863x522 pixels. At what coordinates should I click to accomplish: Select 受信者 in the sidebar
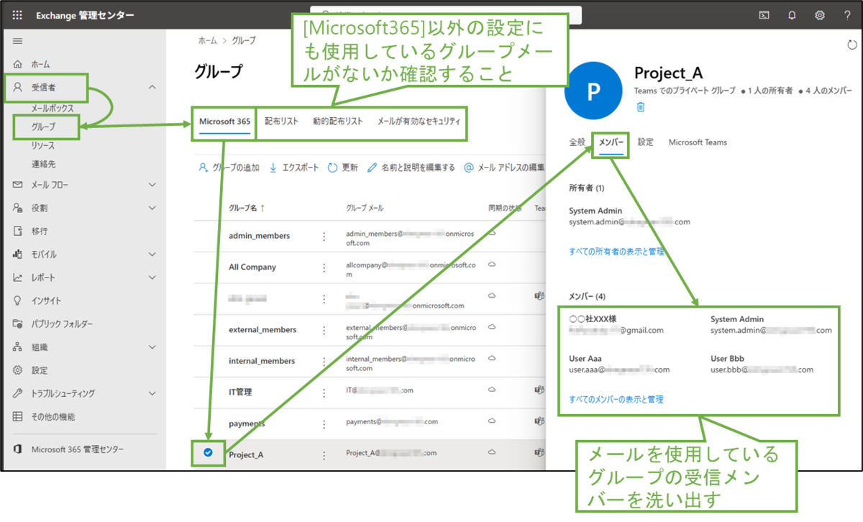(x=44, y=87)
